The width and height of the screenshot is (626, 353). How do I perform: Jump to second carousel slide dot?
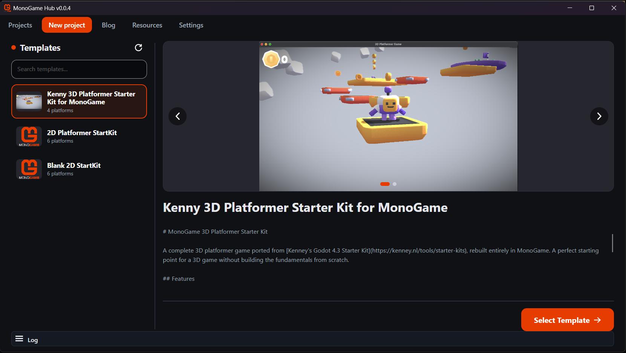pos(395,184)
